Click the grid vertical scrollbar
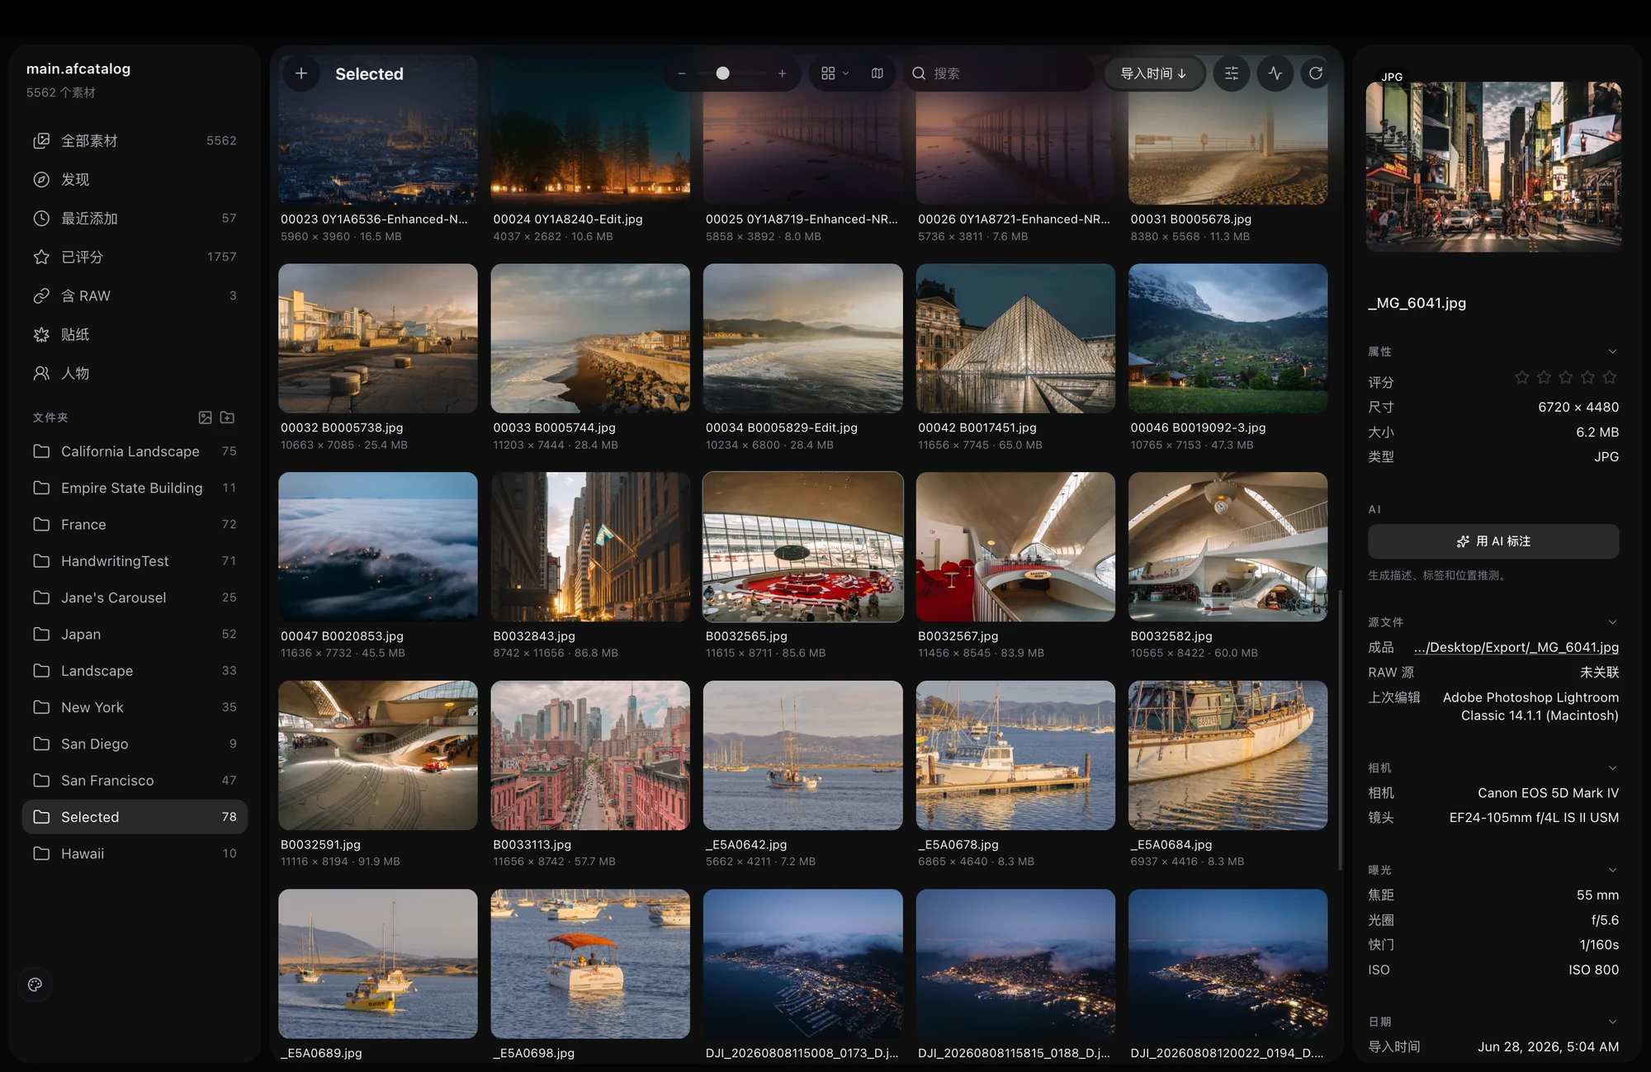This screenshot has width=1651, height=1072. [1339, 730]
